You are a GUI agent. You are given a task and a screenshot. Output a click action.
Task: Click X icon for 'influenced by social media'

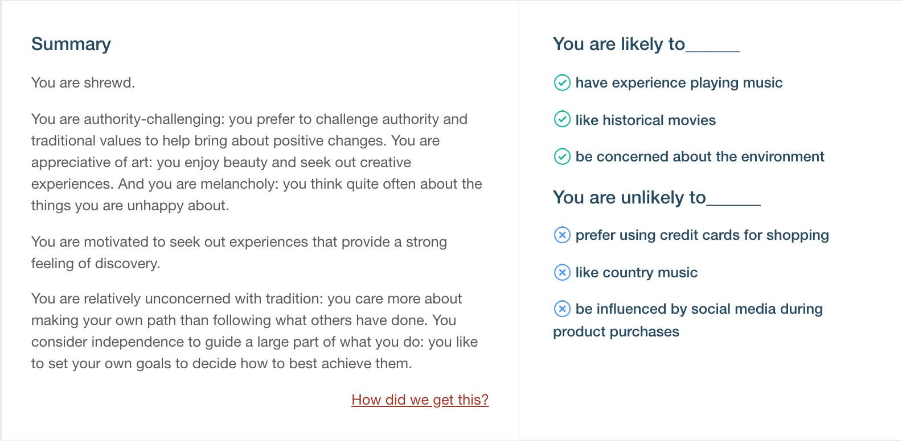(x=562, y=309)
